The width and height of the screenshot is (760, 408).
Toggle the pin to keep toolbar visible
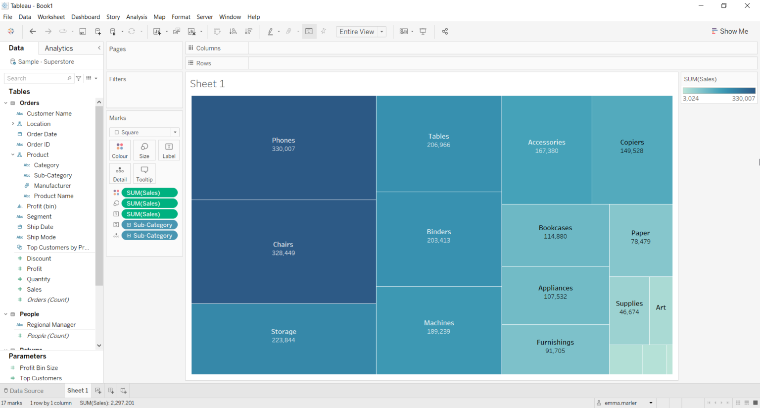tap(323, 31)
